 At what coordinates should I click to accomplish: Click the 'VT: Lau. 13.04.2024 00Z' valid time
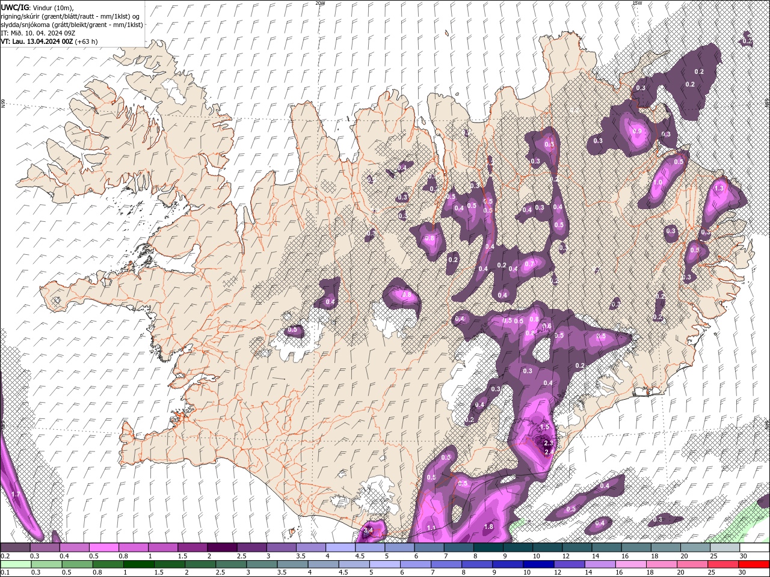coord(37,41)
